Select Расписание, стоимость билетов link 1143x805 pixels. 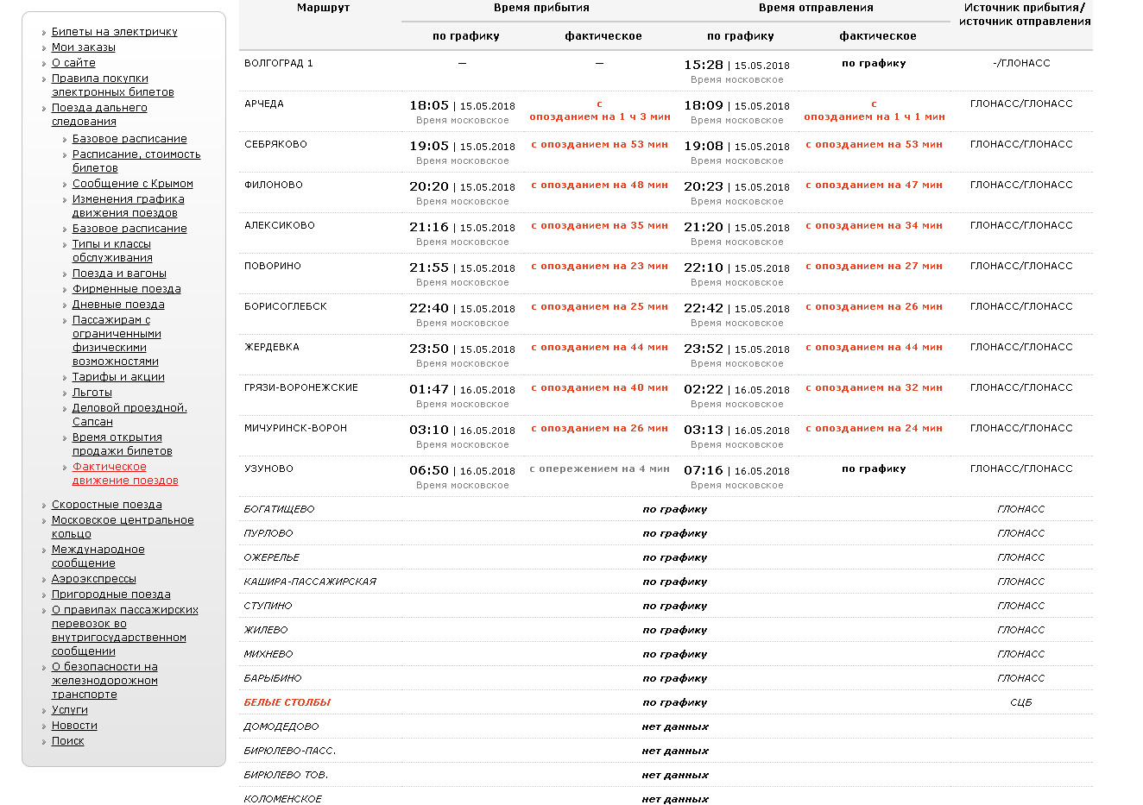tap(136, 161)
